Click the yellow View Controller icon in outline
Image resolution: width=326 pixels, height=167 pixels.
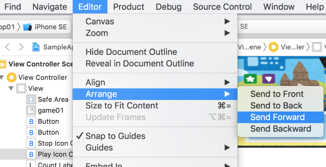[x=12, y=77]
